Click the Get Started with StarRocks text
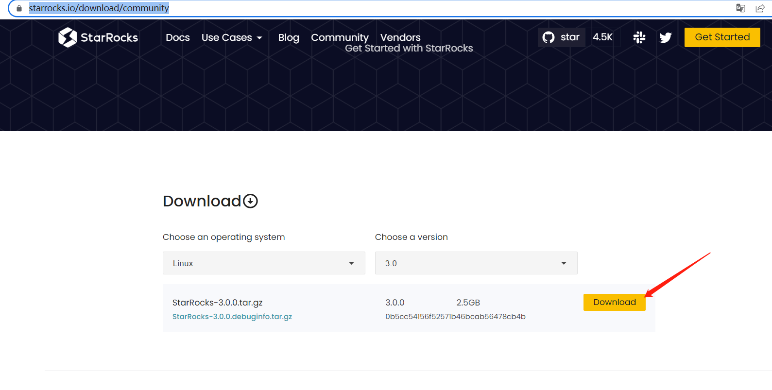The image size is (772, 390). click(409, 48)
